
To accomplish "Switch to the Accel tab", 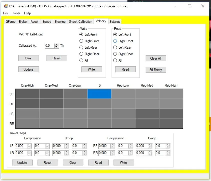I will point(34,22).
